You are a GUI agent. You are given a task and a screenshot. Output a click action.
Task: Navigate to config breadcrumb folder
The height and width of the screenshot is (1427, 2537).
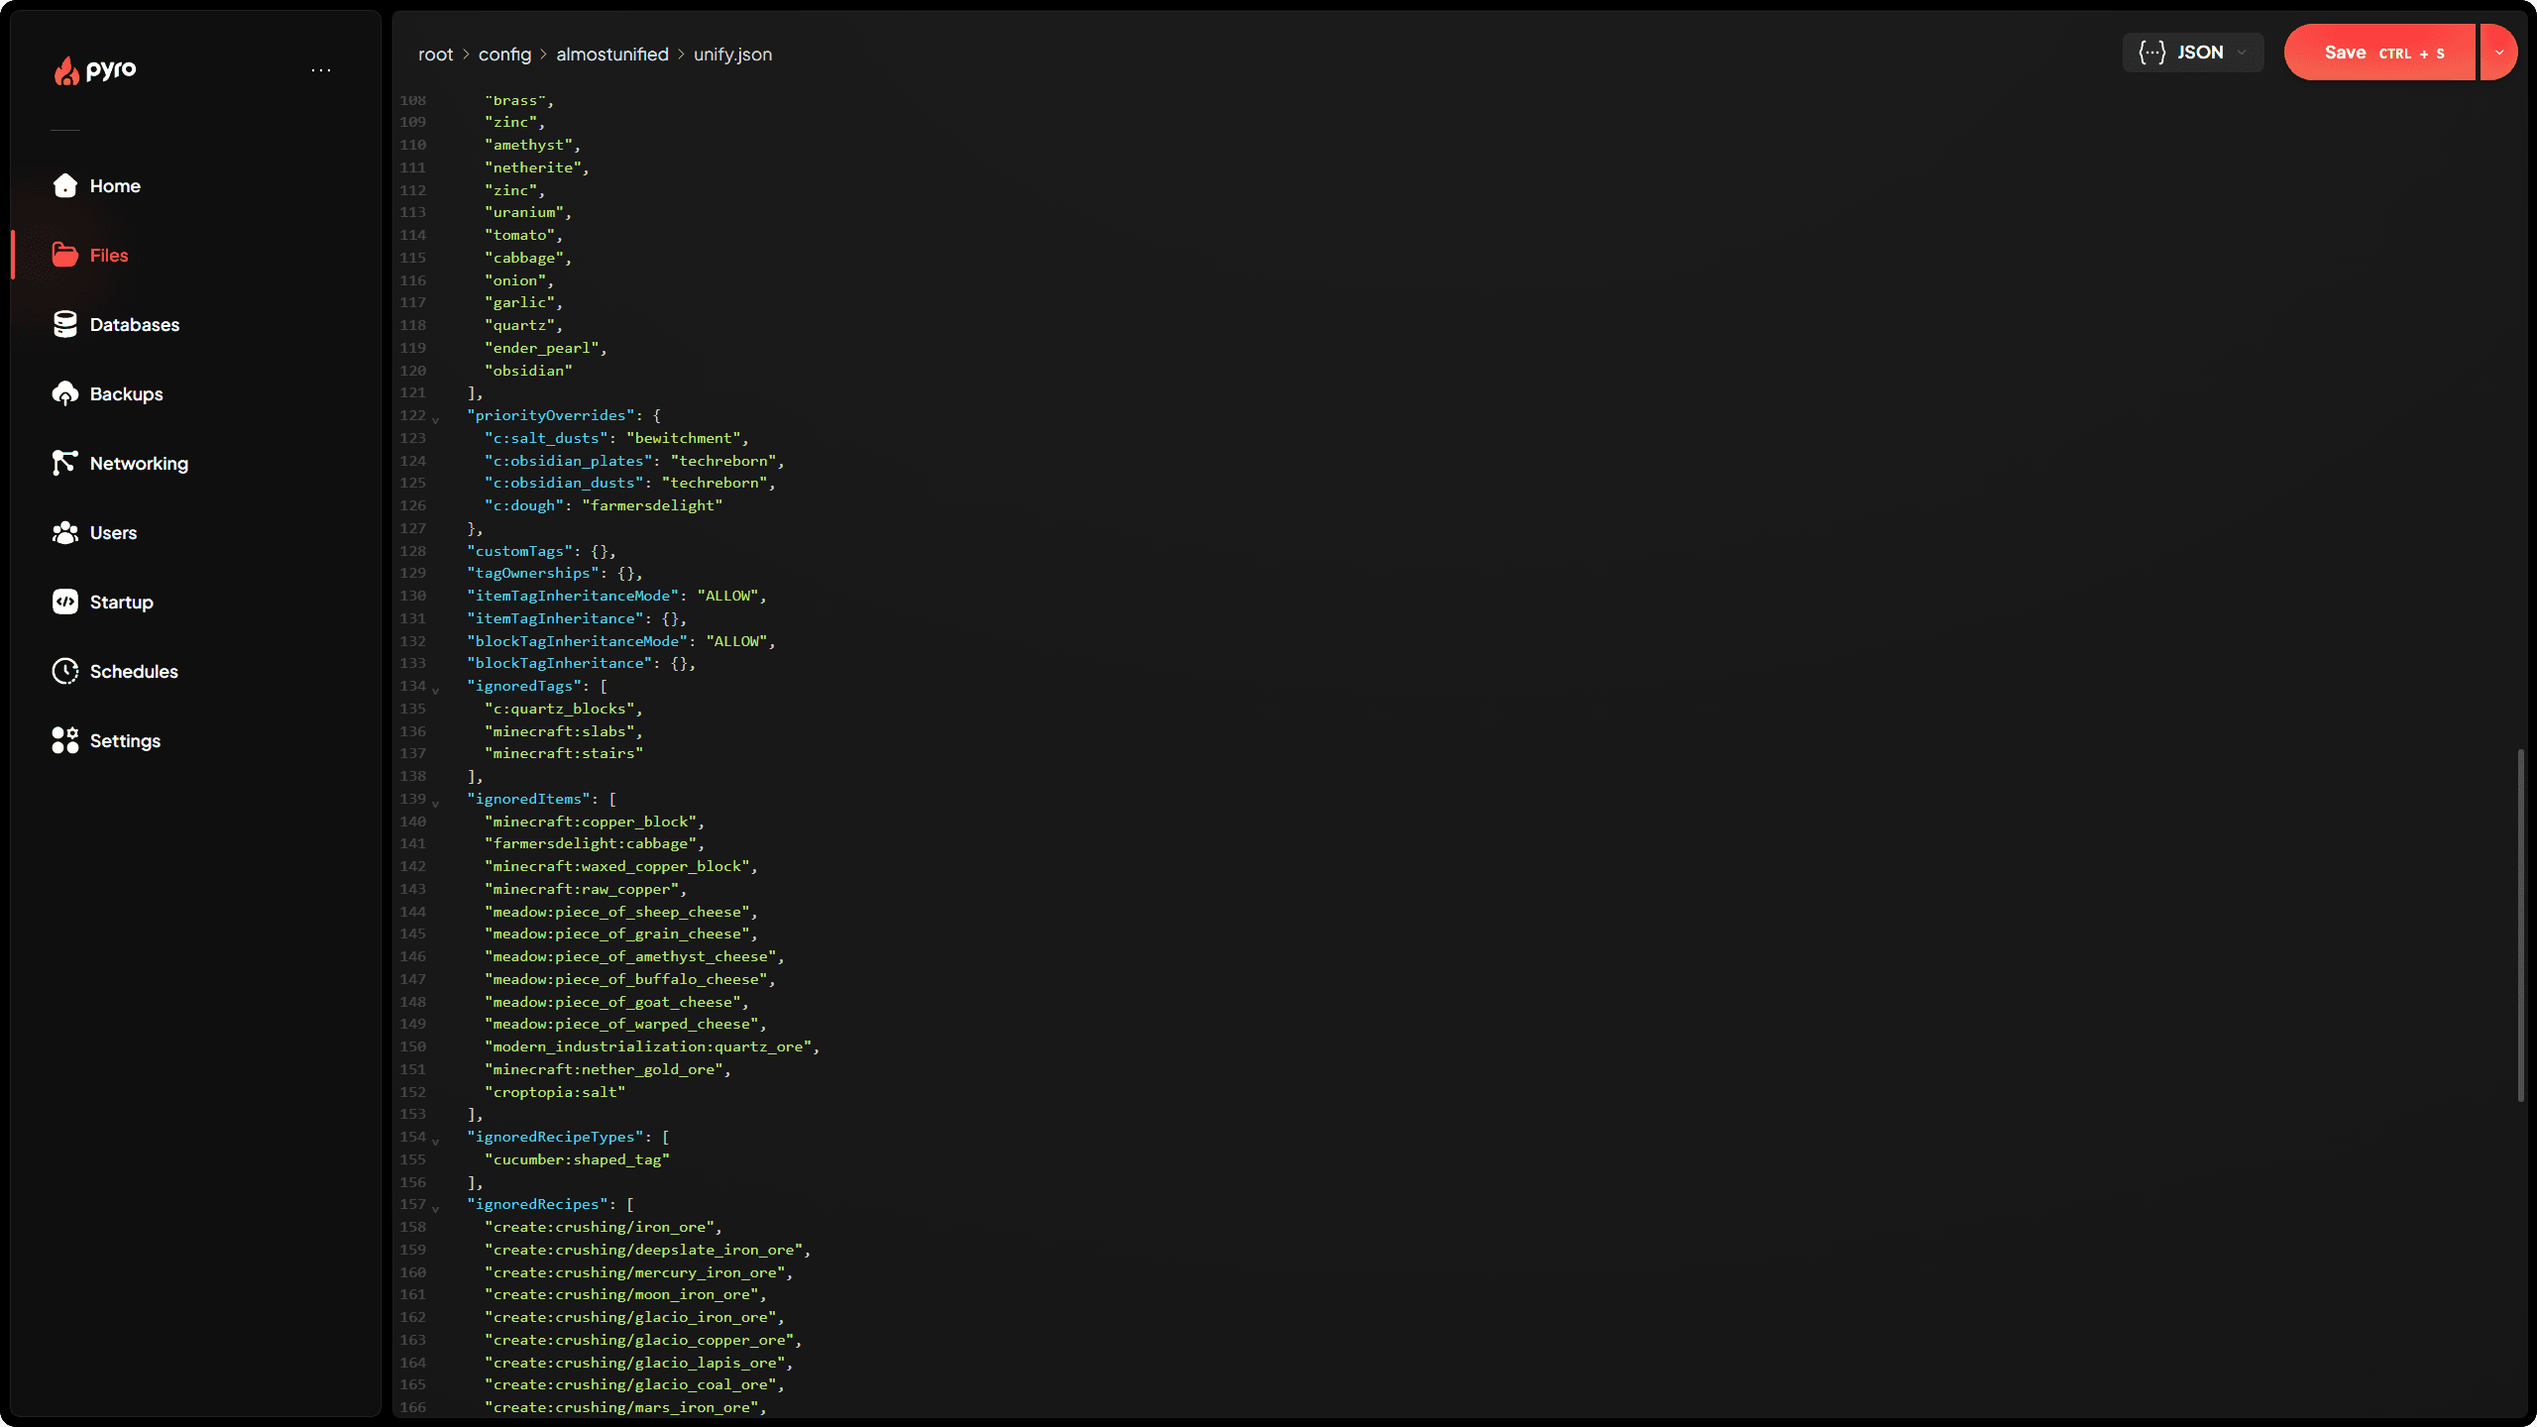[504, 55]
